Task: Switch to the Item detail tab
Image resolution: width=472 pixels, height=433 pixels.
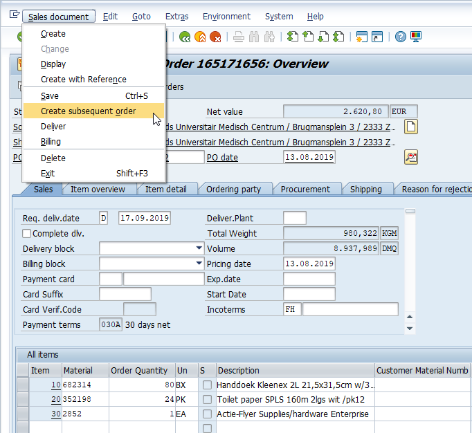Action: click(x=166, y=190)
